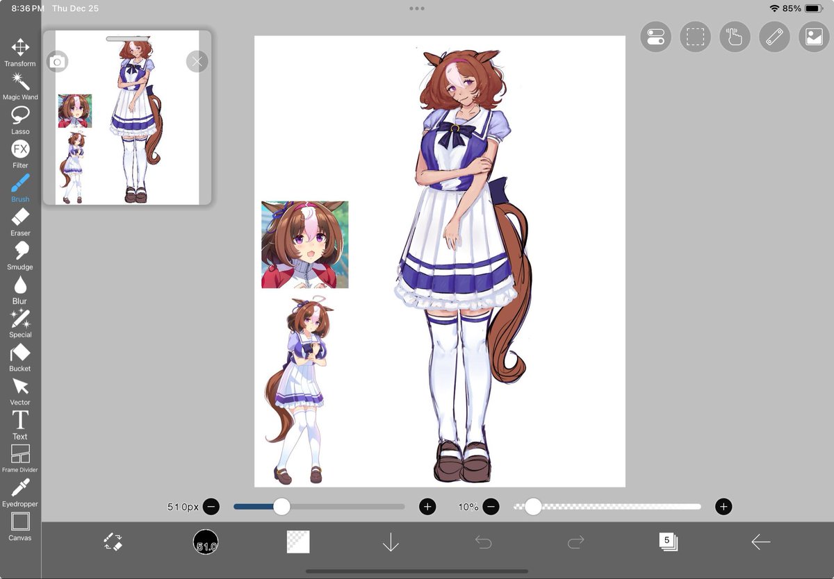Open the FX Filter tool
Screen dimensions: 834x579
pos(20,155)
